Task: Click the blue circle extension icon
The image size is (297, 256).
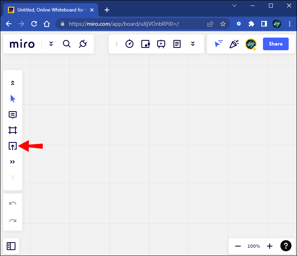Action: click(239, 24)
